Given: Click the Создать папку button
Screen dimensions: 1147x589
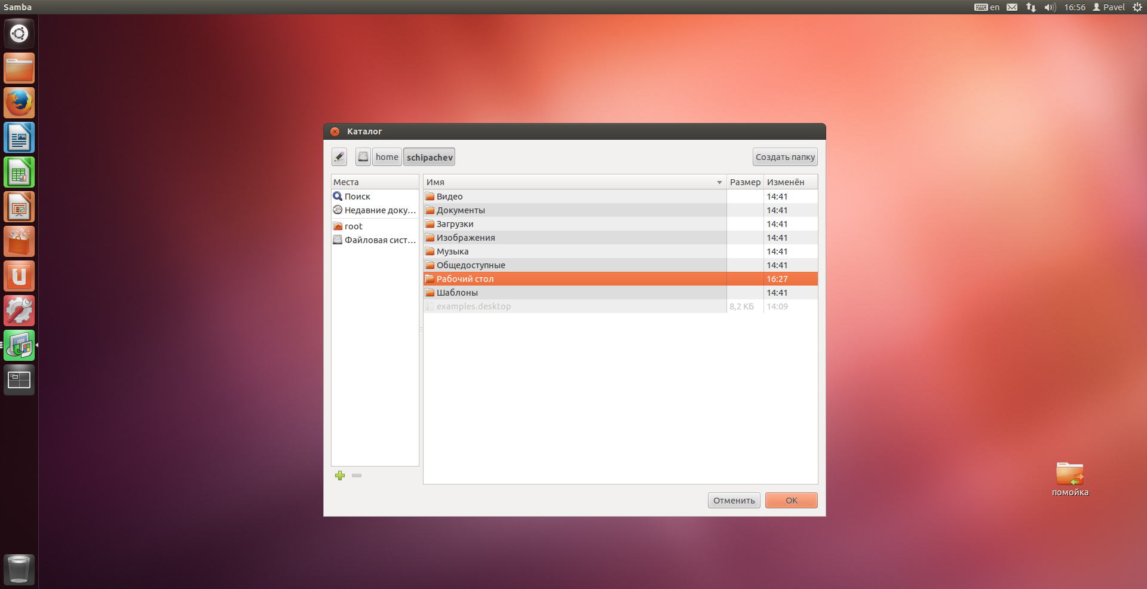Looking at the screenshot, I should [x=785, y=157].
